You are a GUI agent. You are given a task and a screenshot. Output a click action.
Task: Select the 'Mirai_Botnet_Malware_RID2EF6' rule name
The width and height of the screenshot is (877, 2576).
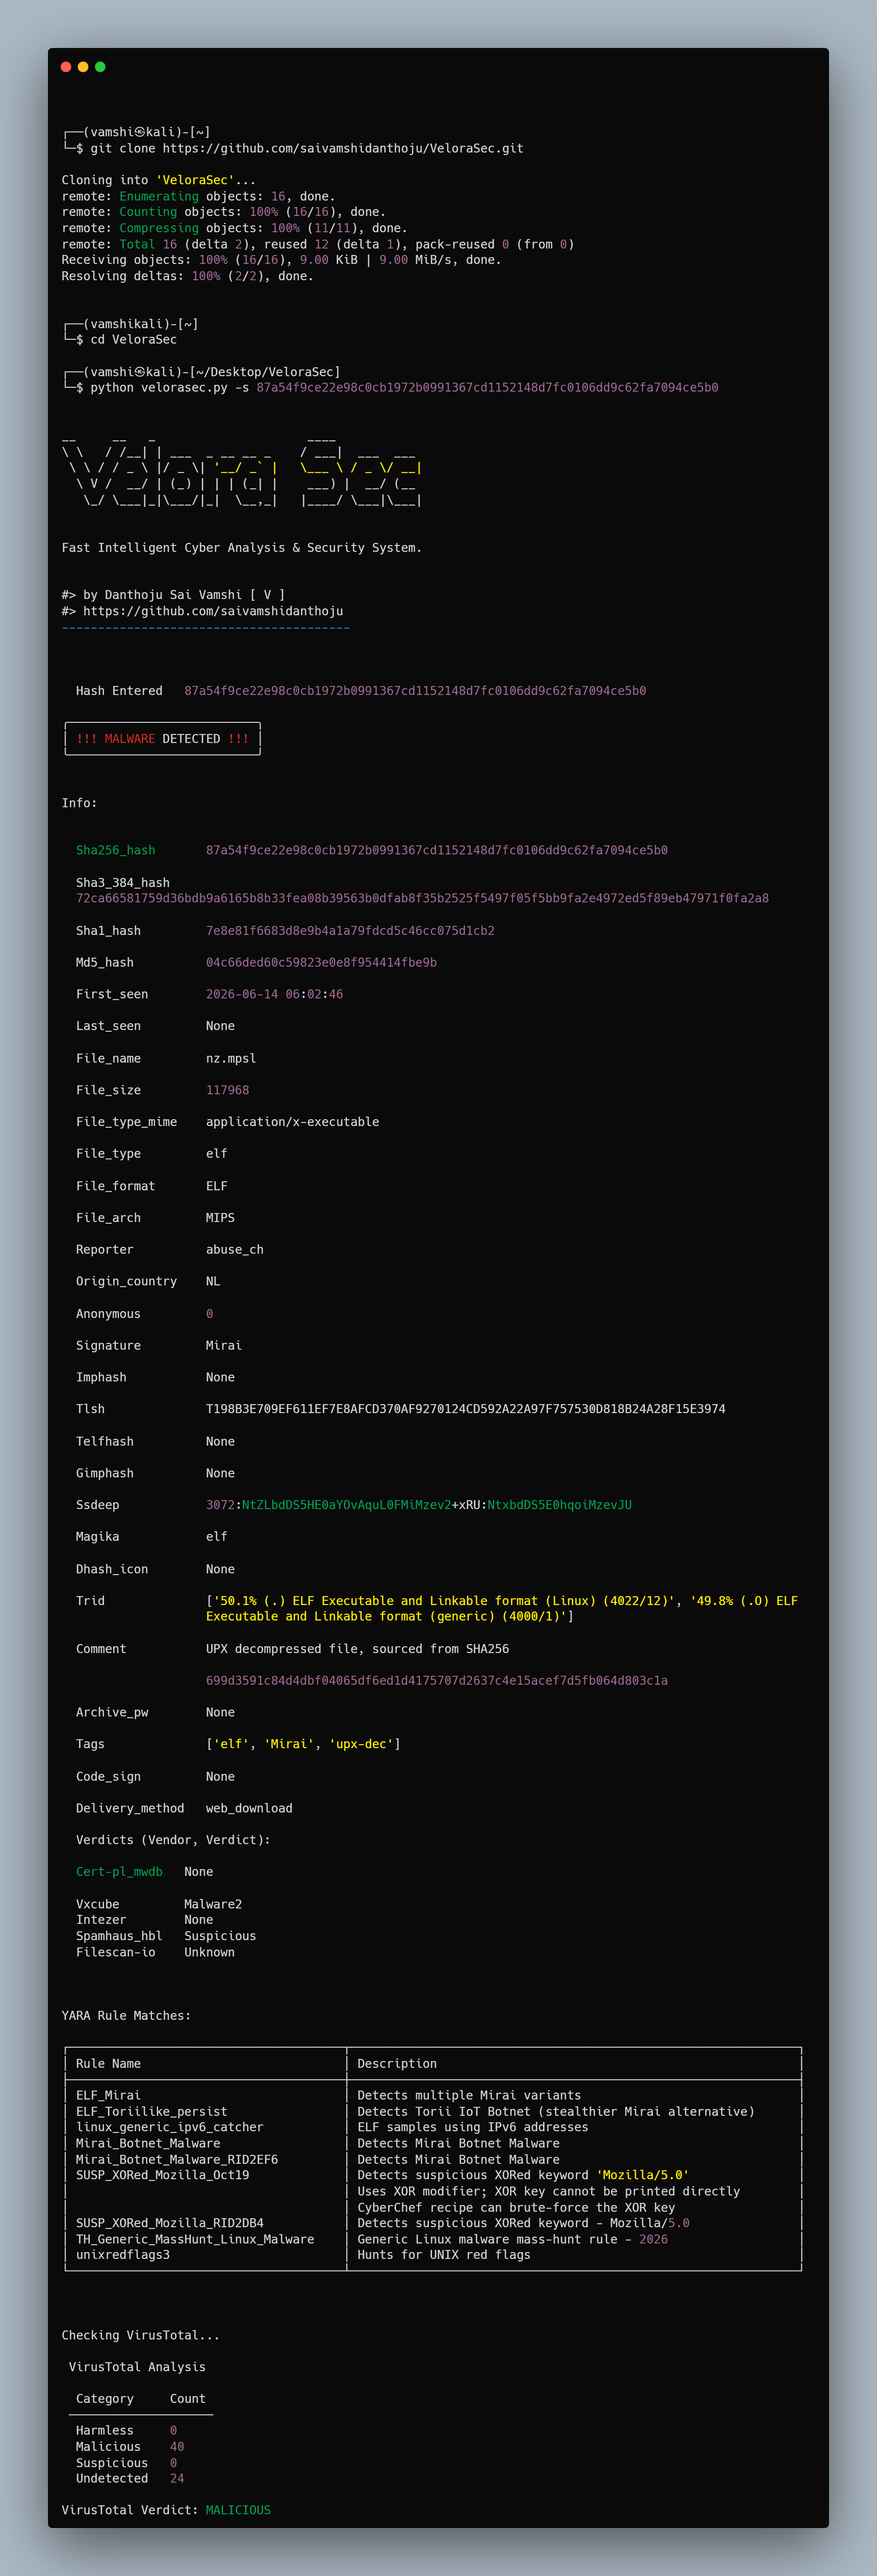tap(177, 2159)
